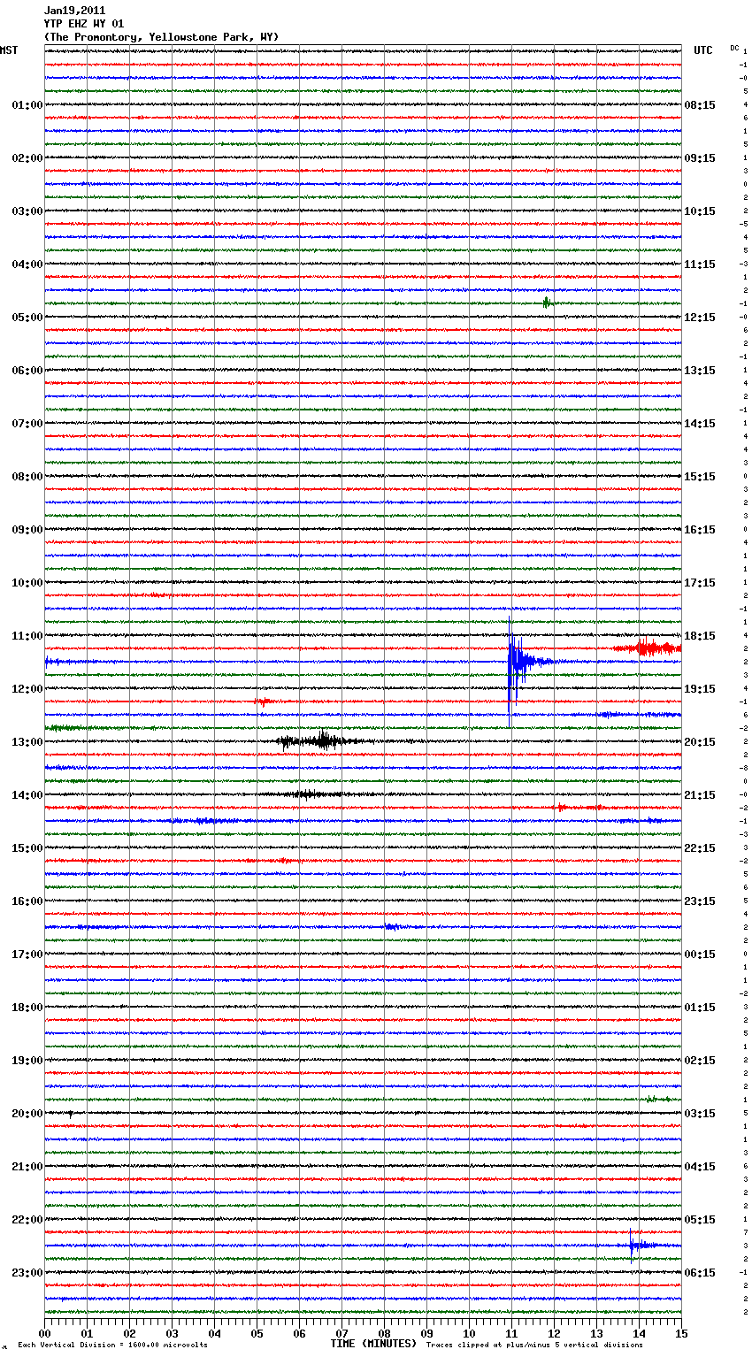This screenshot has height=1357, width=752.
Task: Click the DC column header
Action: 734,48
